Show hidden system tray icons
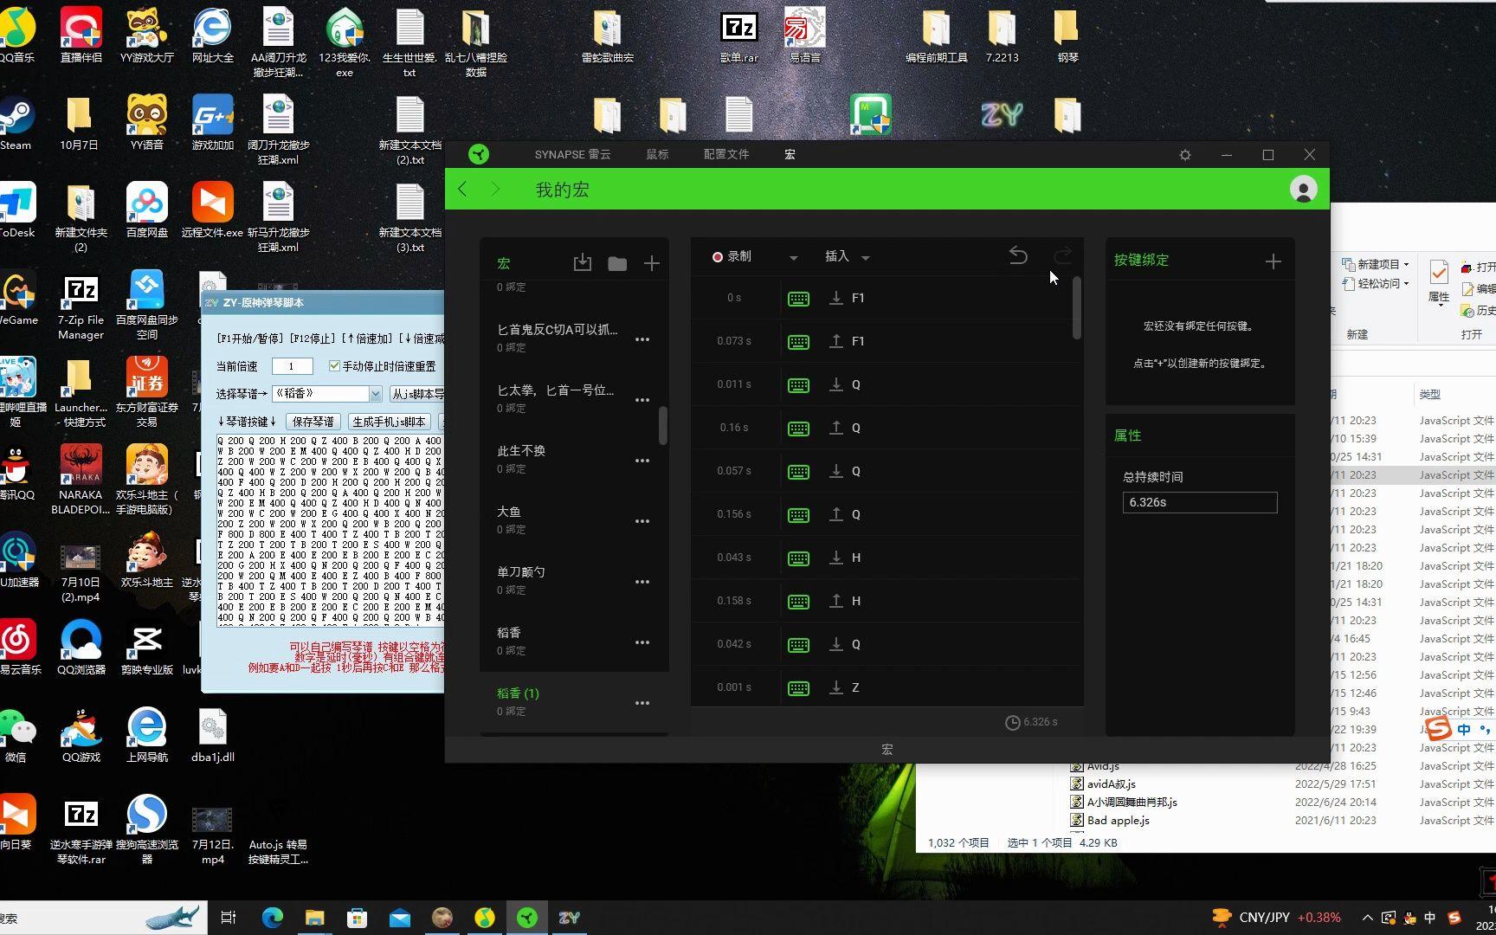This screenshot has height=935, width=1496. [x=1367, y=918]
